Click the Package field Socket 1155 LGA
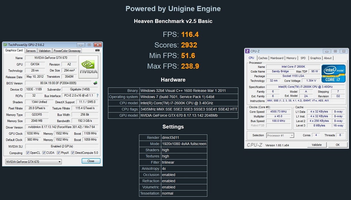Image resolution: width=351 pixels, height=200 pixels. [293, 76]
